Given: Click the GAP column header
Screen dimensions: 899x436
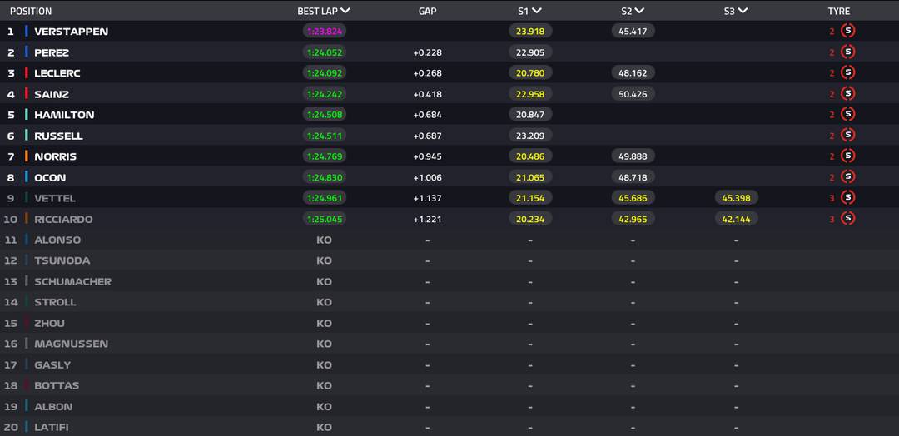Looking at the screenshot, I should pyautogui.click(x=428, y=11).
